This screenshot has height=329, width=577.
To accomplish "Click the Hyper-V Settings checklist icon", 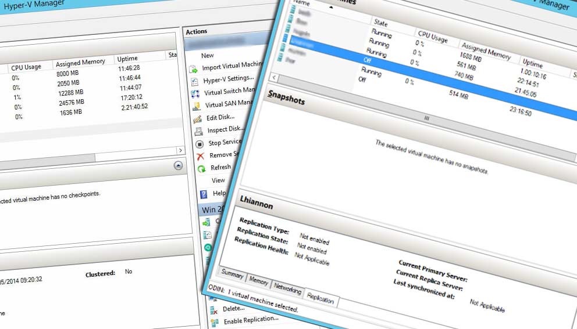I will [x=194, y=81].
